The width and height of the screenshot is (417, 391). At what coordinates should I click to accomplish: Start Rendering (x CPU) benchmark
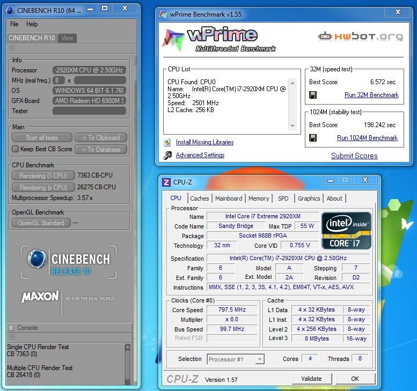43,187
